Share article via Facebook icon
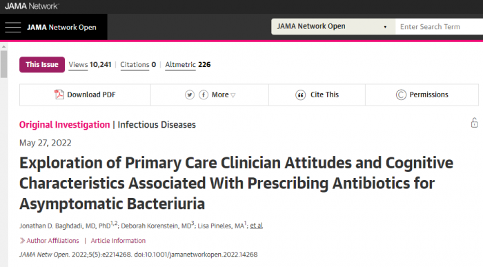483x267 pixels. [204, 95]
